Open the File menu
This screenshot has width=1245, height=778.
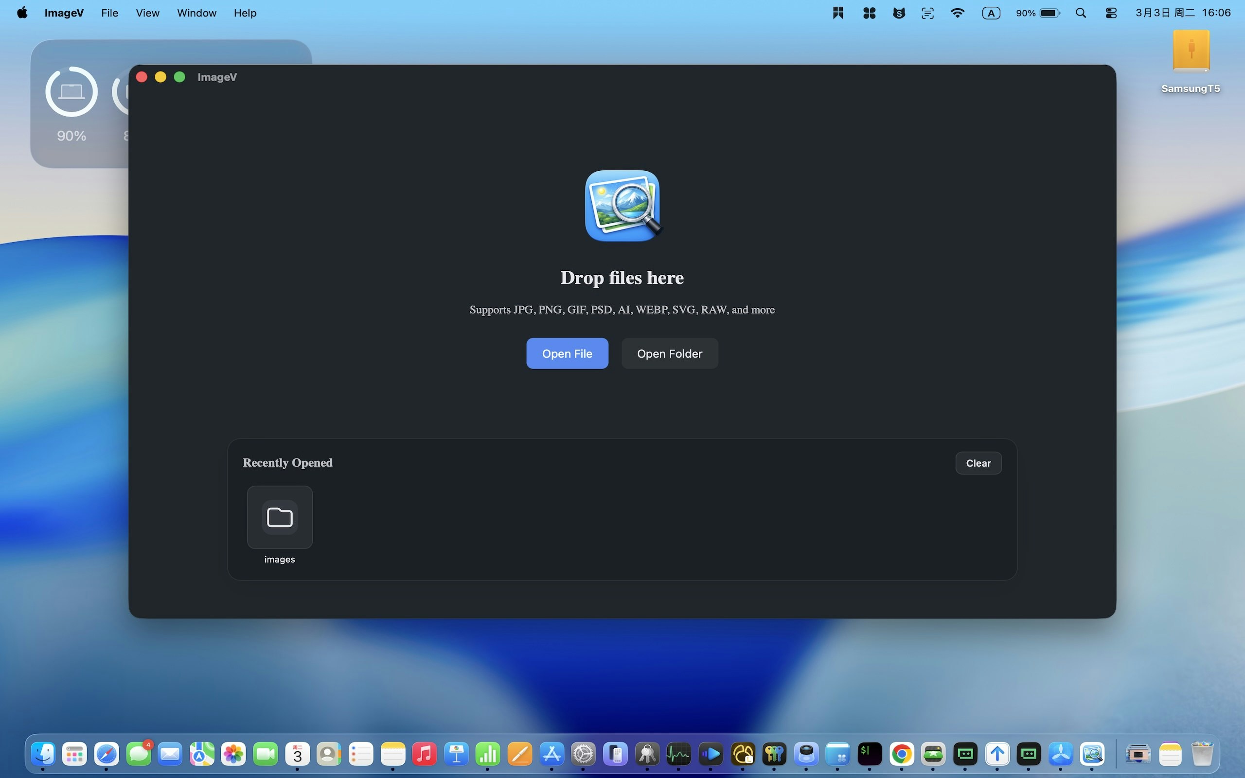109,13
